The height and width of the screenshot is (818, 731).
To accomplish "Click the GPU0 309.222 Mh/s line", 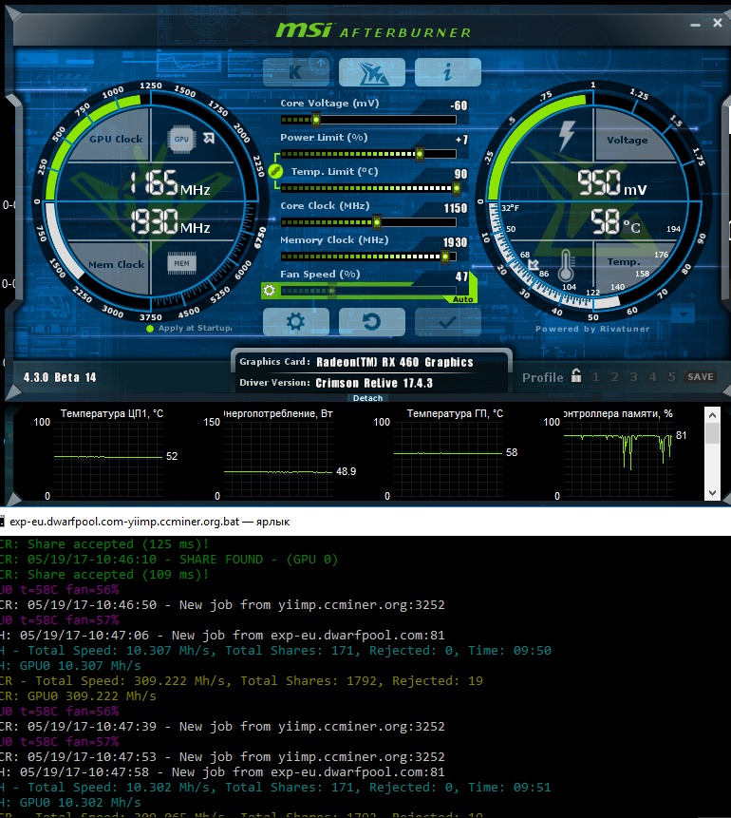I will click(78, 696).
